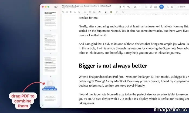Pick the Draw tool
Viewport: 189px width, 113px height.
[x=79, y=12]
